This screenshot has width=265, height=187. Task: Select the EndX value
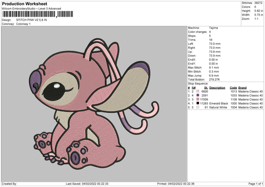click(x=213, y=60)
